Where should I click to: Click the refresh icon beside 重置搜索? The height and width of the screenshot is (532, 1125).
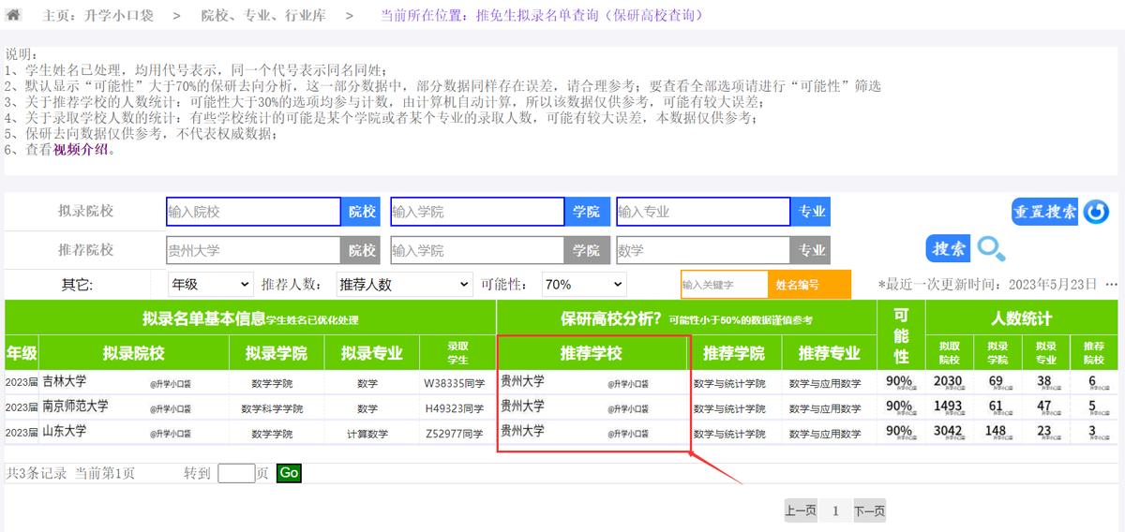[x=1096, y=212]
